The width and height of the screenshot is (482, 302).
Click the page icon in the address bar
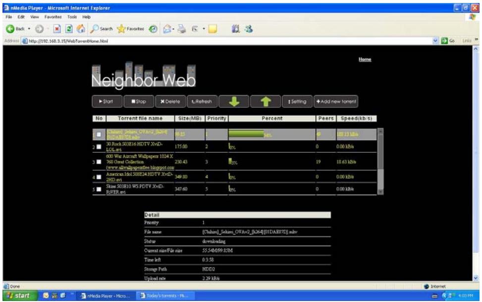(x=25, y=41)
